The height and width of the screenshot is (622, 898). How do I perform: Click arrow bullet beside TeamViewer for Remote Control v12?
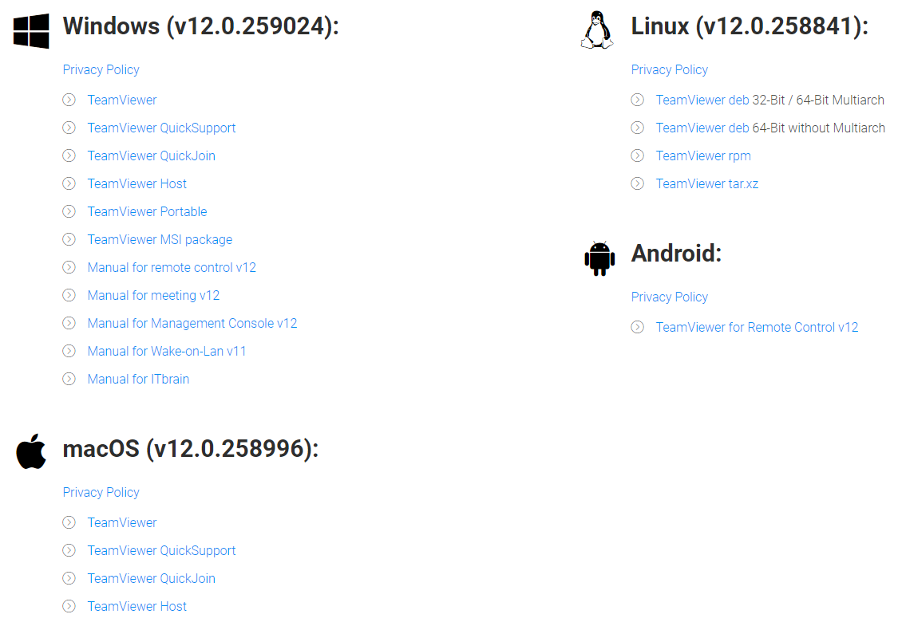pos(637,327)
